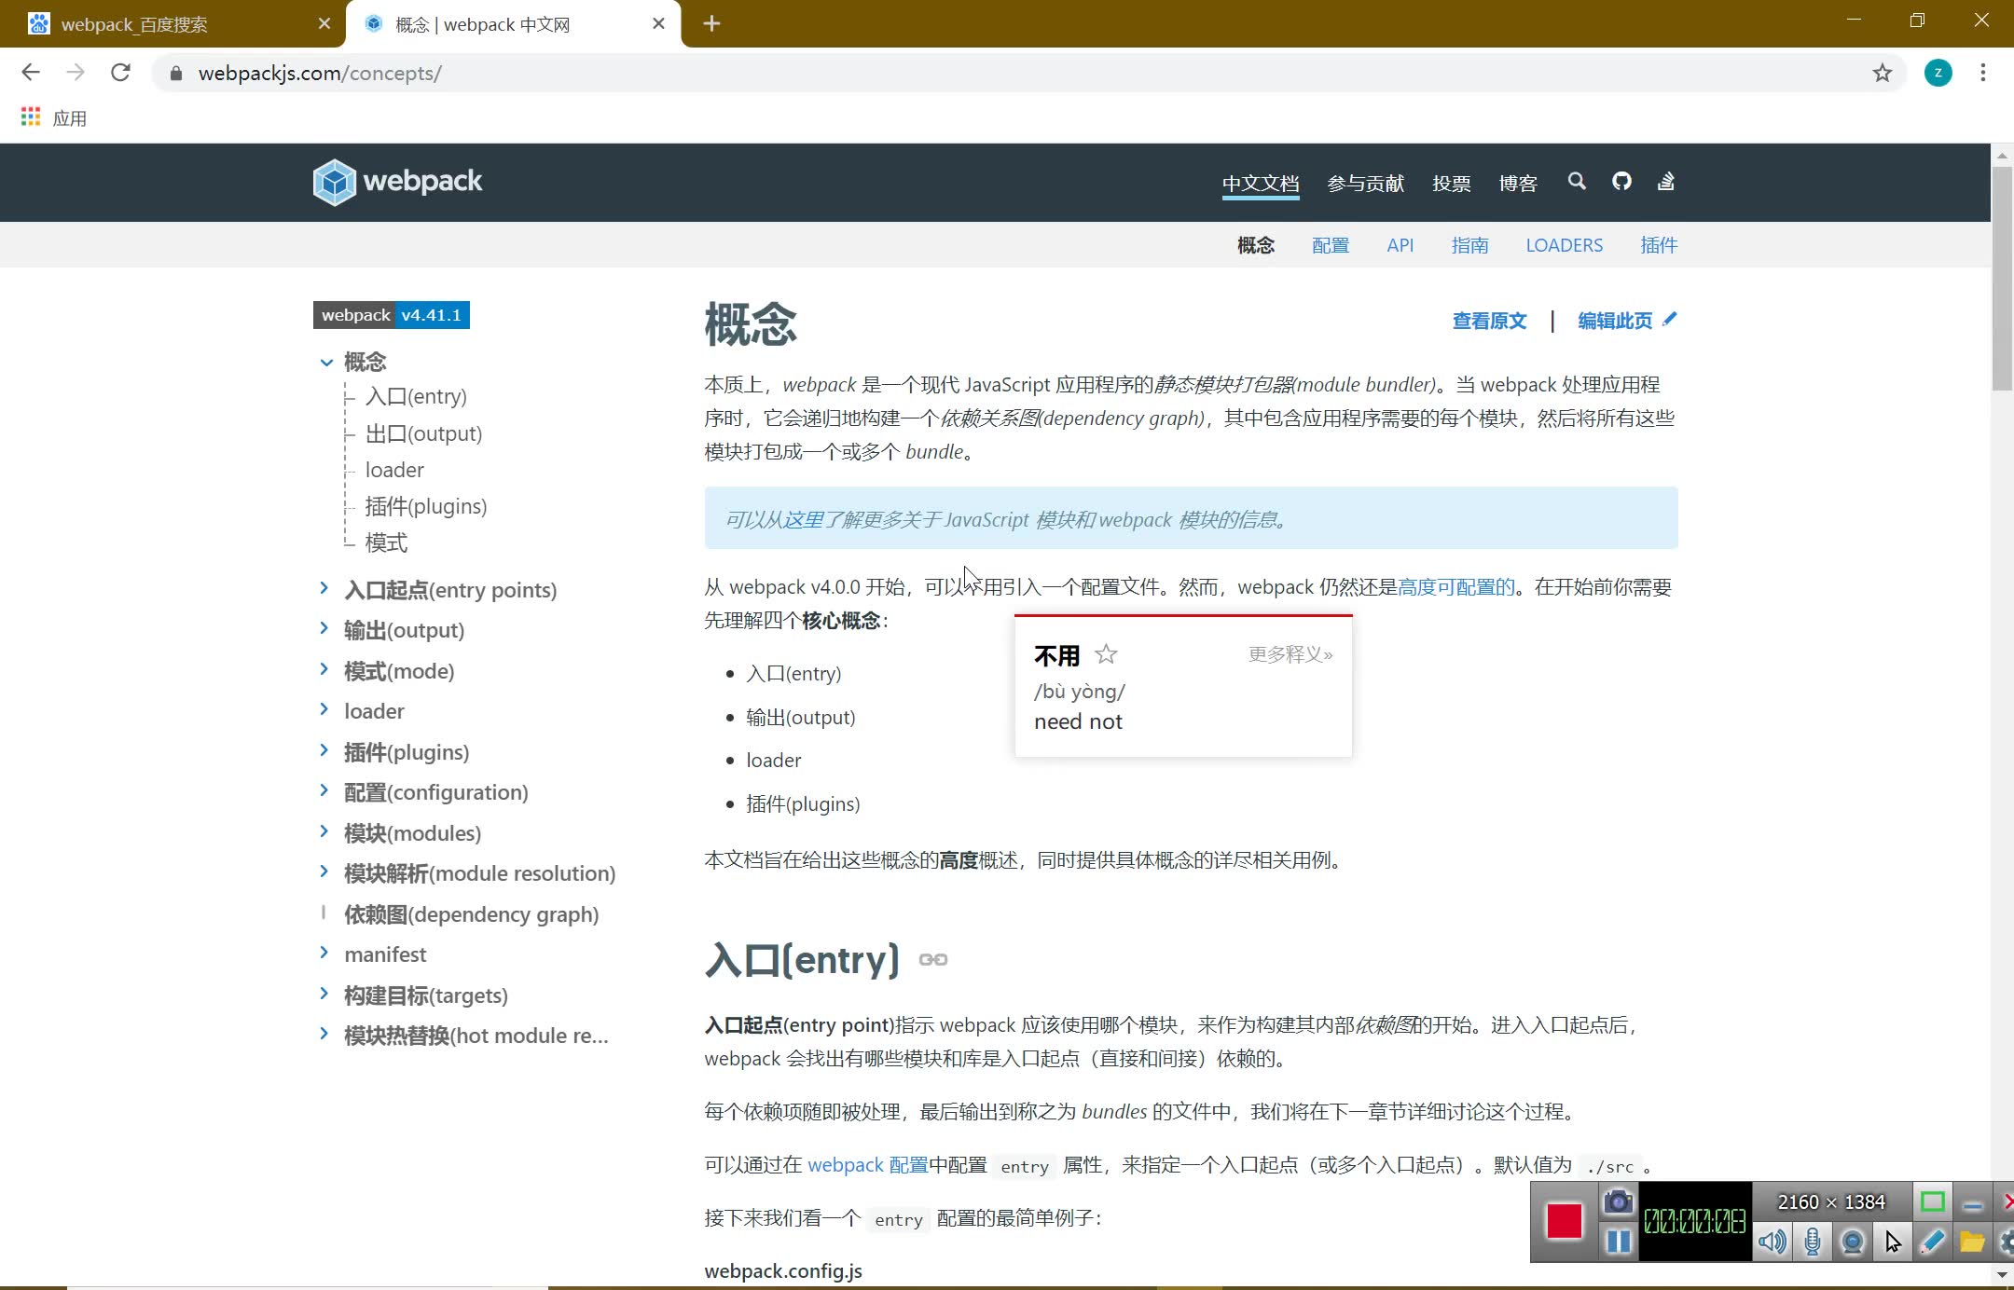
Task: Open 中文文档 in the top navigation
Action: pyautogui.click(x=1261, y=183)
